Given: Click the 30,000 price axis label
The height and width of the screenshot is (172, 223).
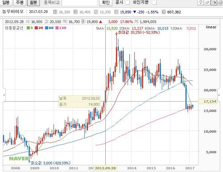Looking at the screenshot, I should [x=210, y=49].
